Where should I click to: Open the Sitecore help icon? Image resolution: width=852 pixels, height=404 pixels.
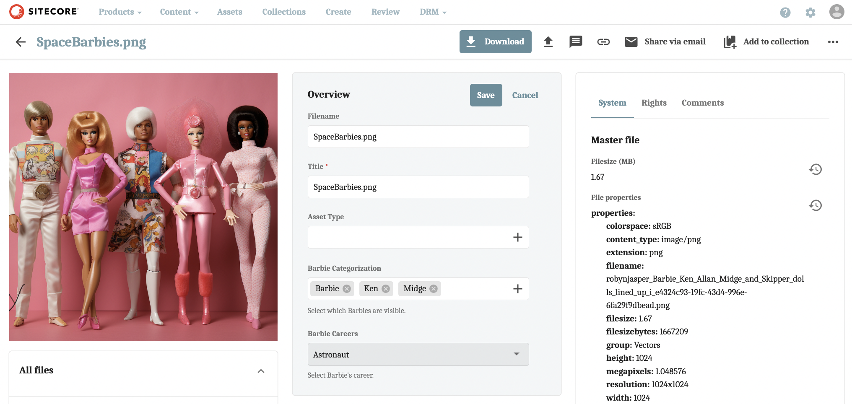coord(785,12)
